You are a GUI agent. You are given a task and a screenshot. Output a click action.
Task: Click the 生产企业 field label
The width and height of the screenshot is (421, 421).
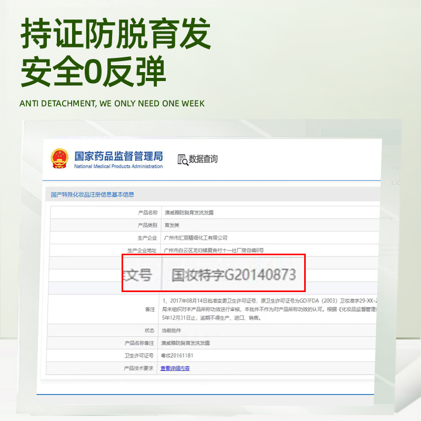(x=147, y=238)
